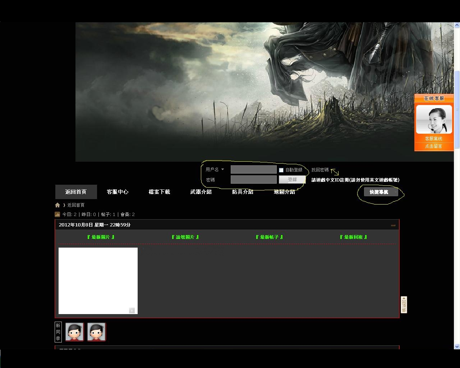Click the 找回密碼 link
The image size is (460, 368).
pyautogui.click(x=320, y=170)
